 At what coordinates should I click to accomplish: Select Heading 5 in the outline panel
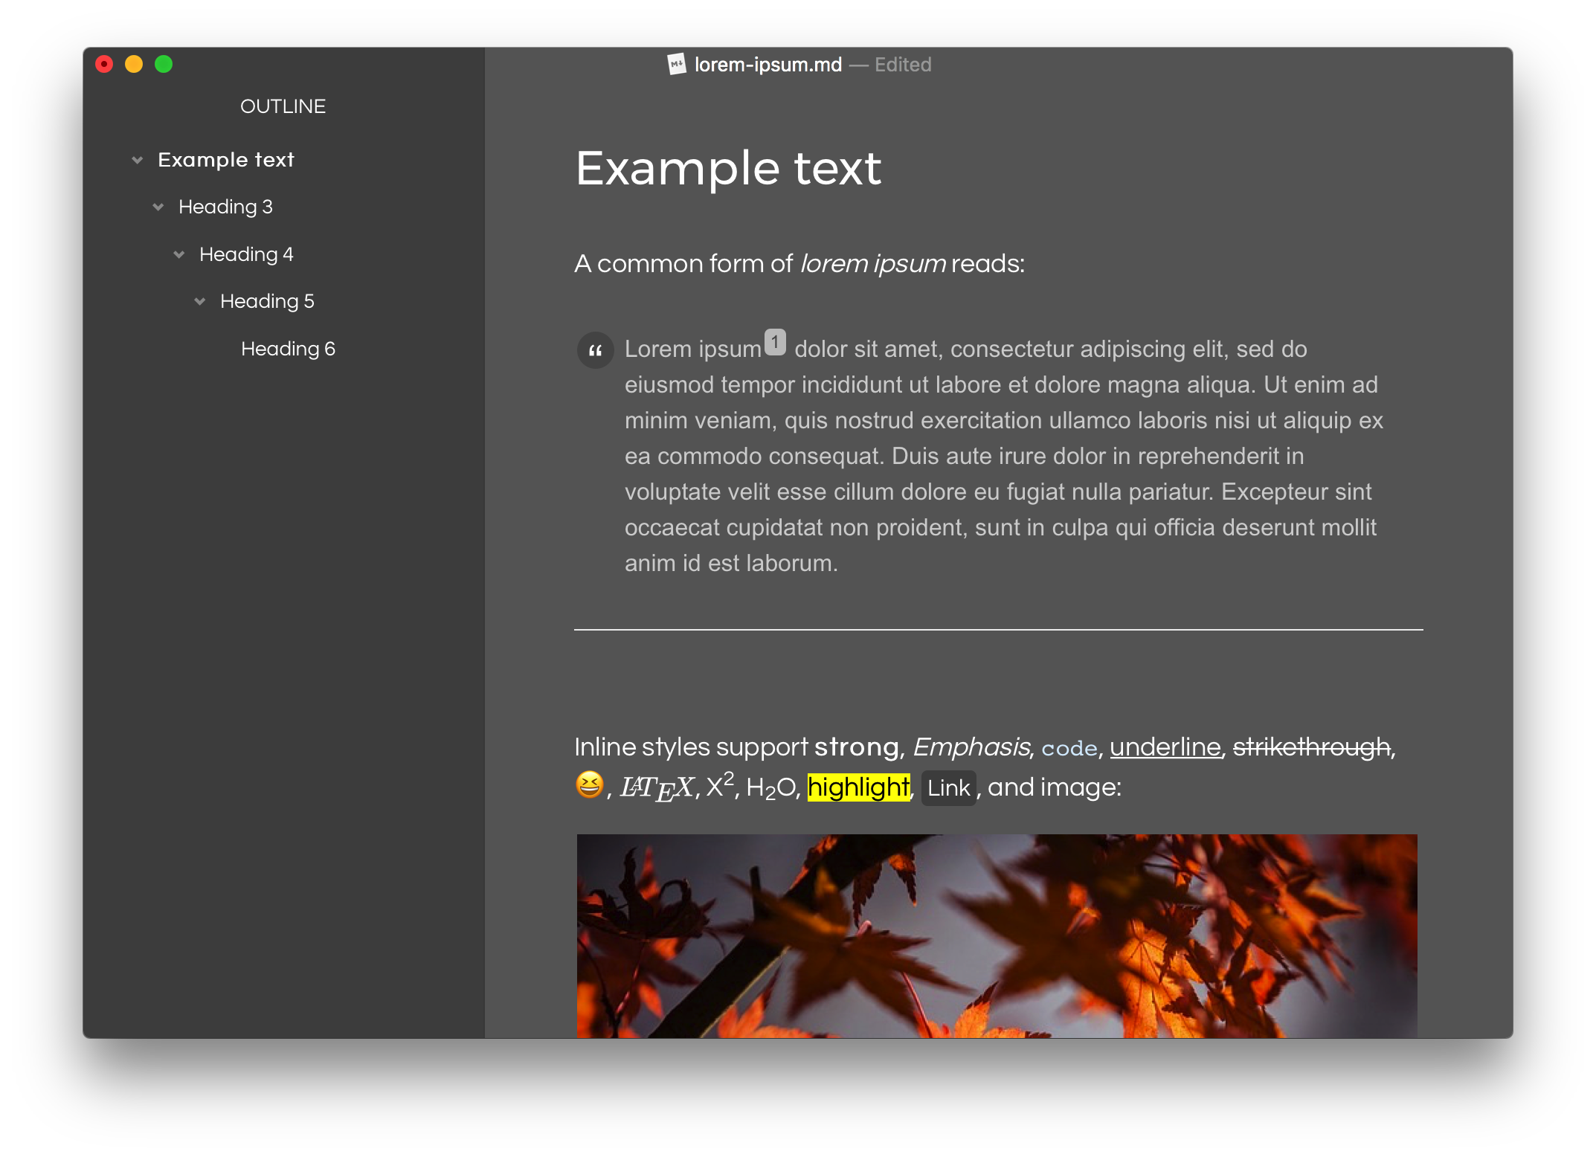point(266,300)
